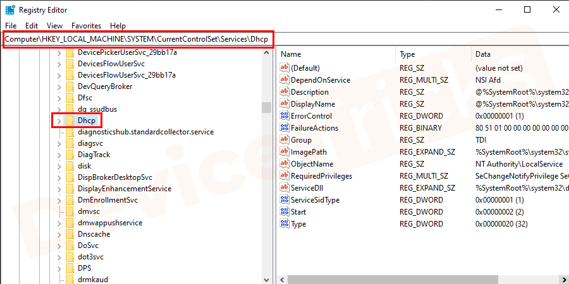The image size is (569, 284).
Task: Expand the DispBrokerDesktopSvc key
Action: click(59, 177)
